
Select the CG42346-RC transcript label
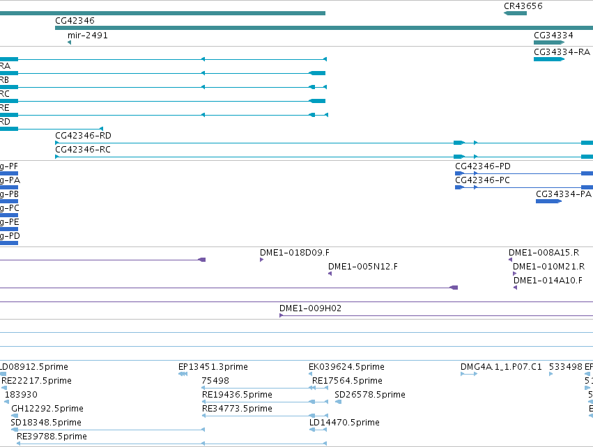(x=83, y=149)
